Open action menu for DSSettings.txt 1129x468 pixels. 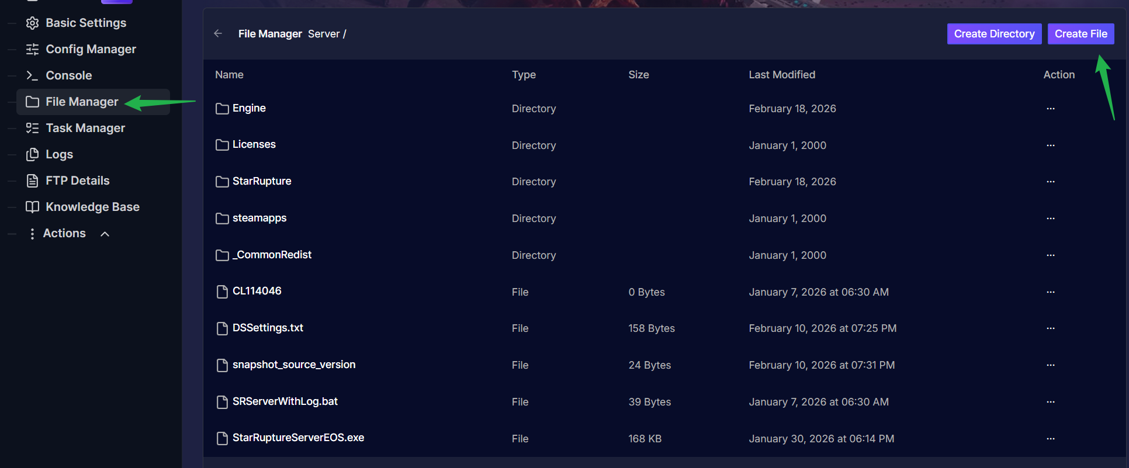1050,328
